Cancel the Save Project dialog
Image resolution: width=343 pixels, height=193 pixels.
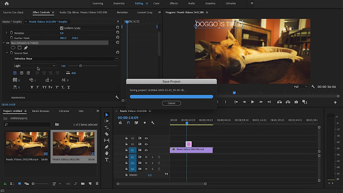coord(171,103)
